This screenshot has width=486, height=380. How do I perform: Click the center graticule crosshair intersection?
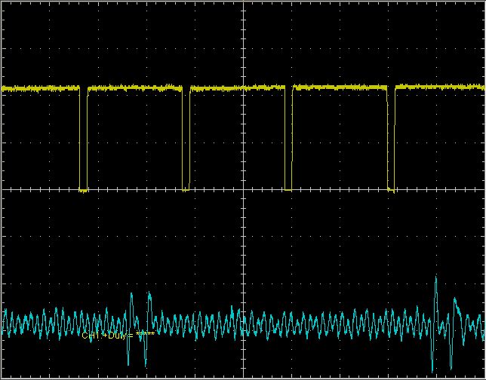pyautogui.click(x=243, y=190)
